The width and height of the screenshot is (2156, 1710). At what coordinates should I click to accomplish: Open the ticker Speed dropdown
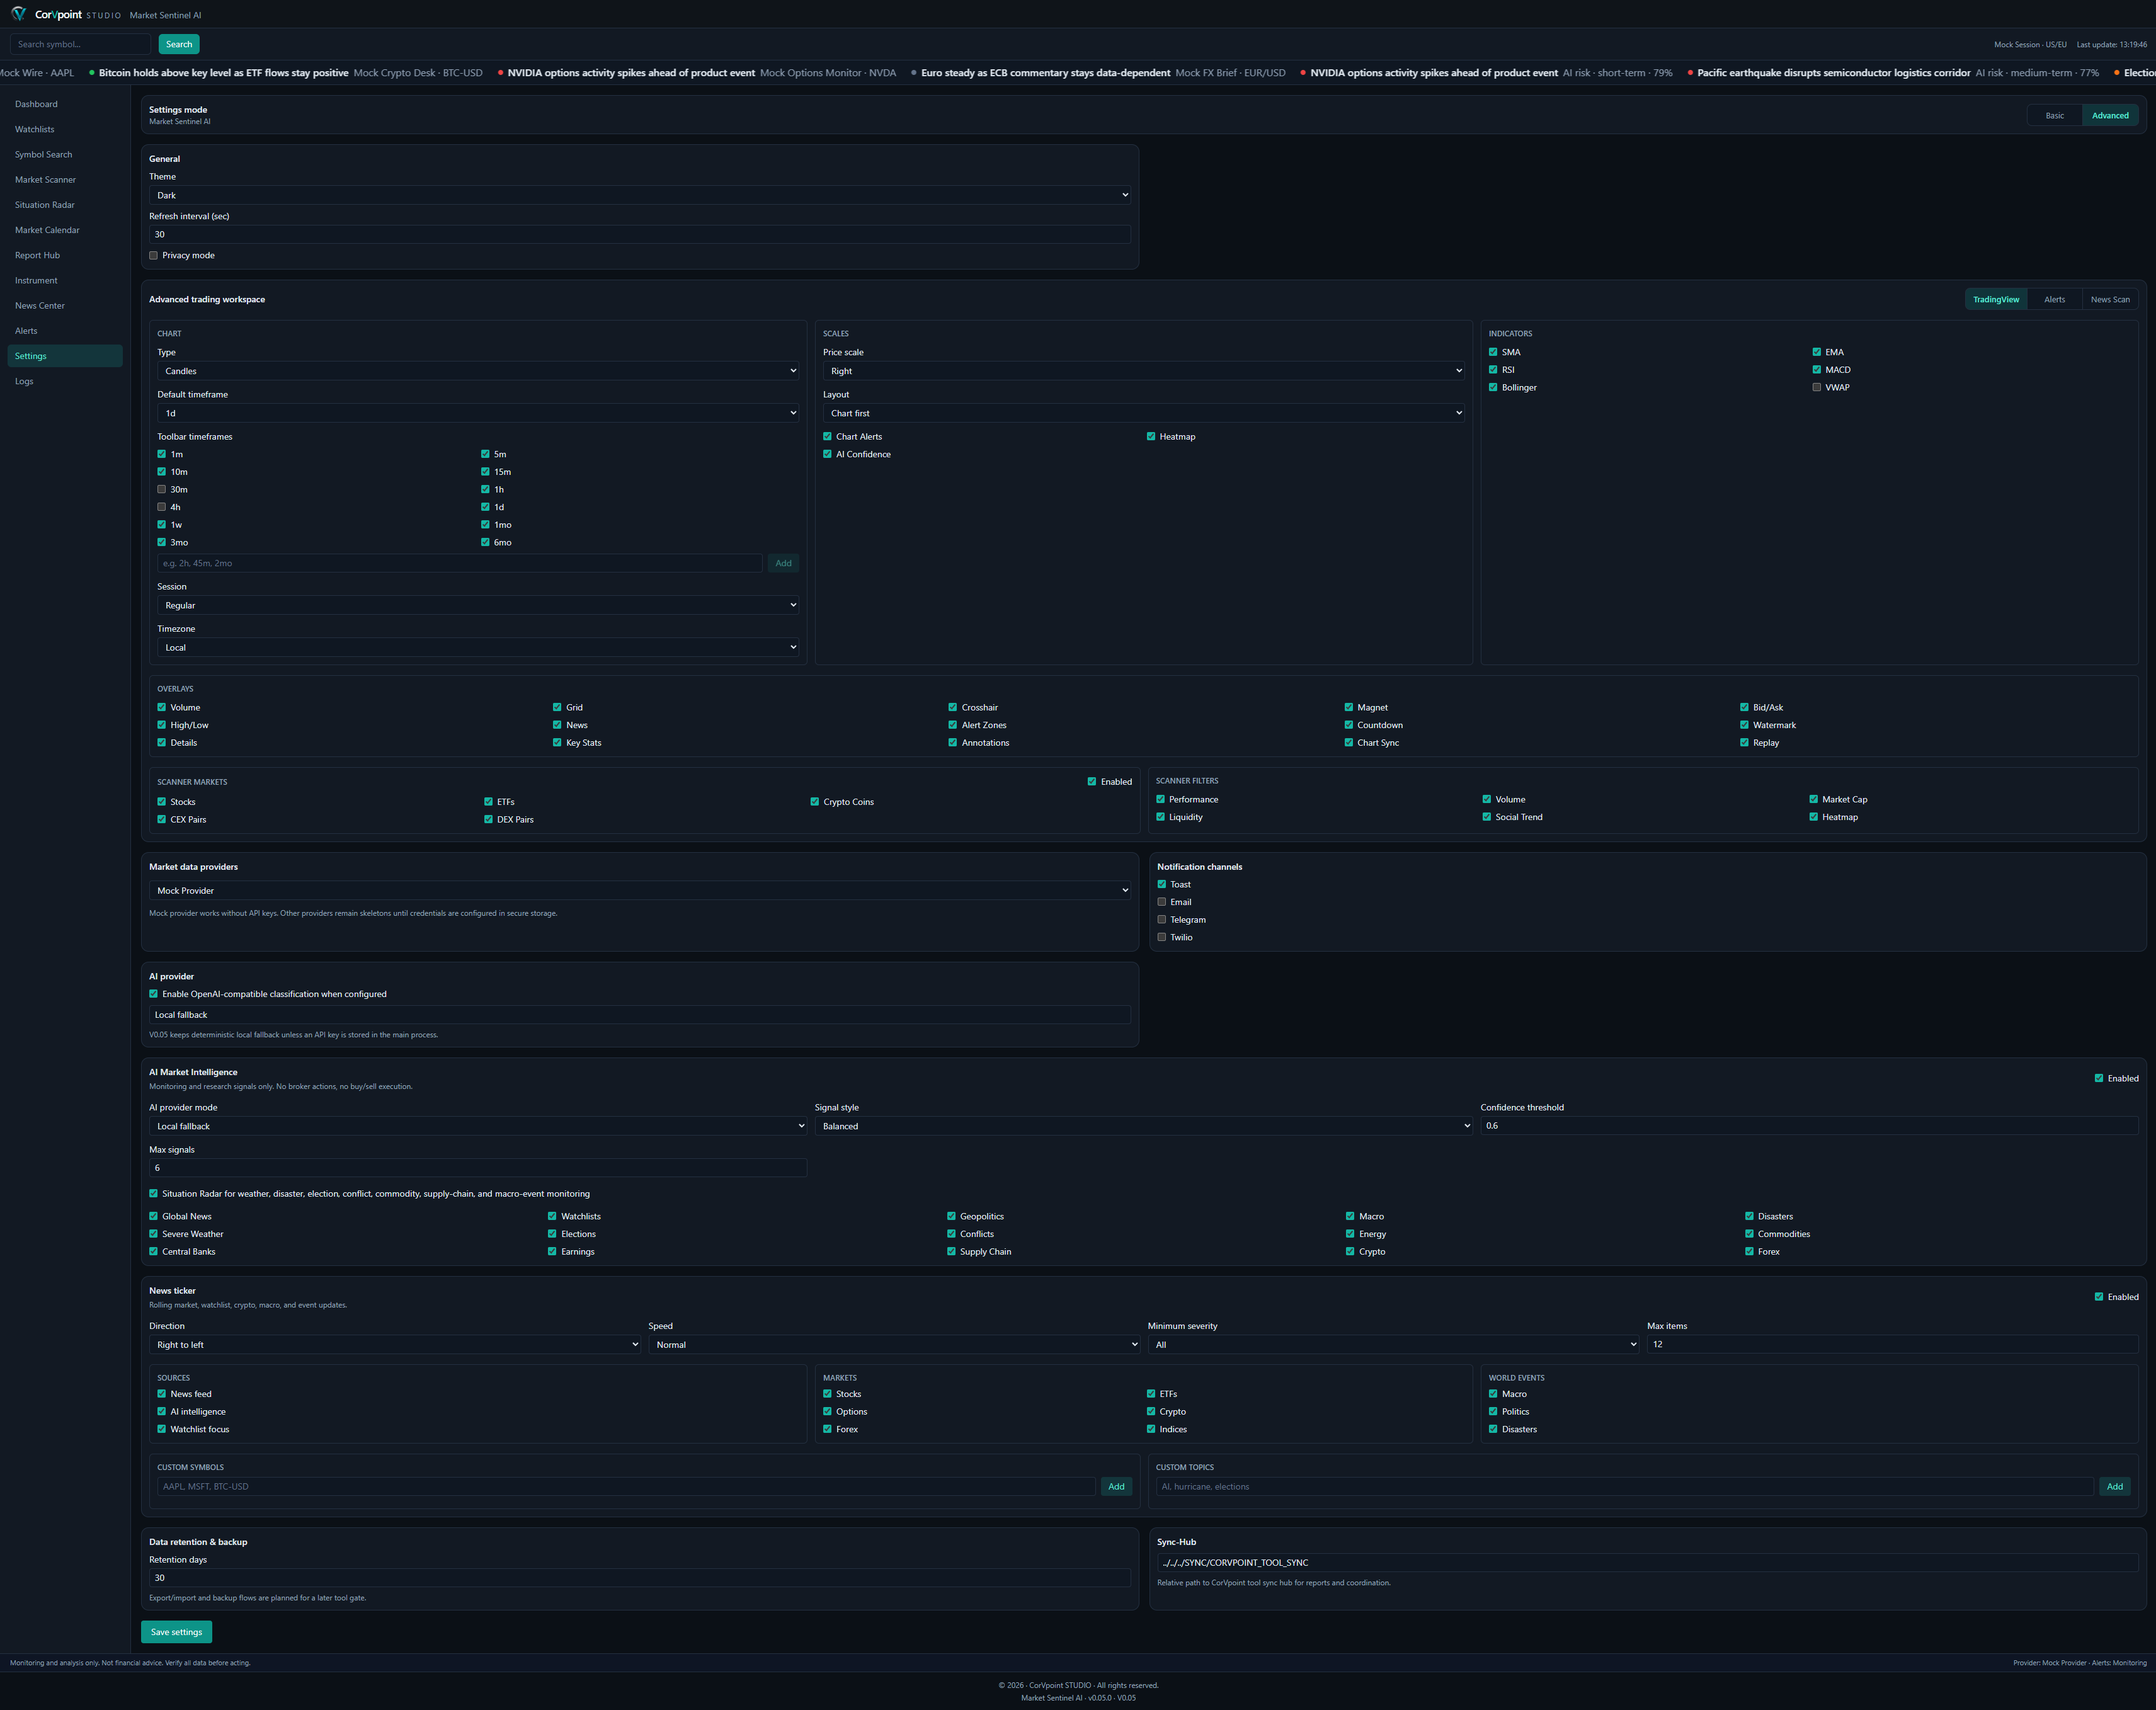pyautogui.click(x=894, y=1344)
